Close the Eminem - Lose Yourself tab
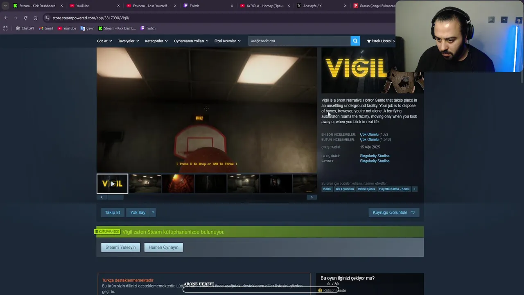Viewport: 524px width, 295px height. tap(175, 6)
